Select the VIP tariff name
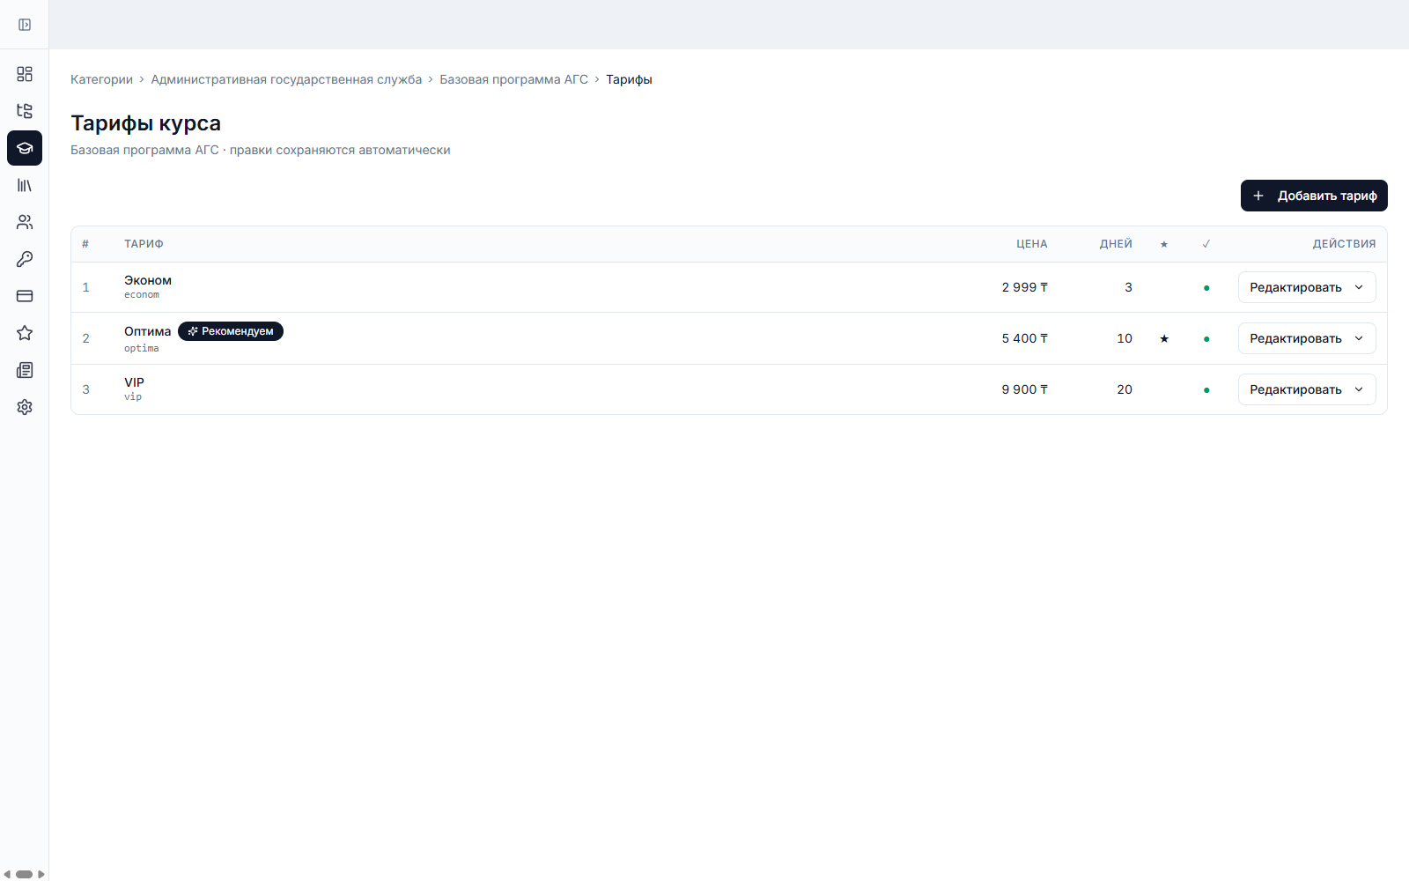This screenshot has width=1409, height=881. (x=134, y=382)
